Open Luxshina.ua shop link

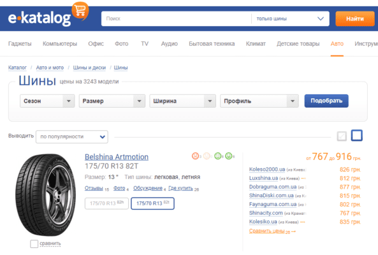(x=263, y=178)
